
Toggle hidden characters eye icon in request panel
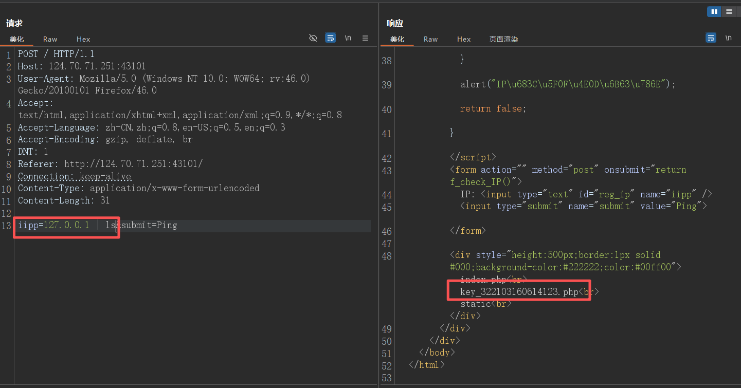[x=313, y=38]
